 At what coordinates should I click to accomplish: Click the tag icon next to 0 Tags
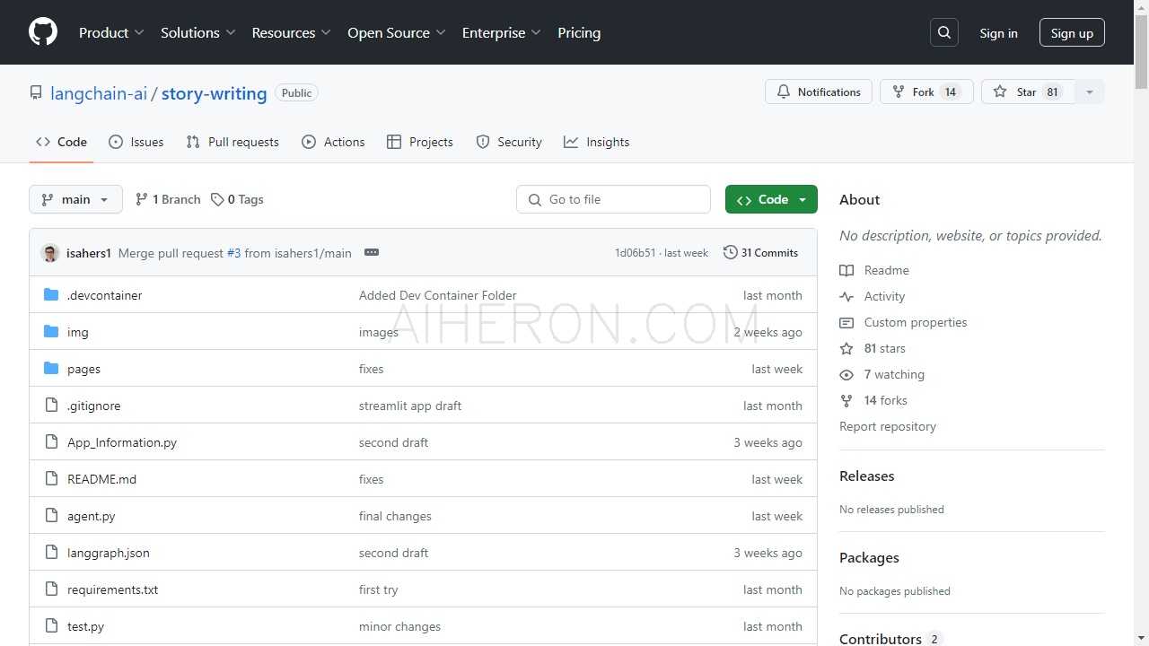217,199
